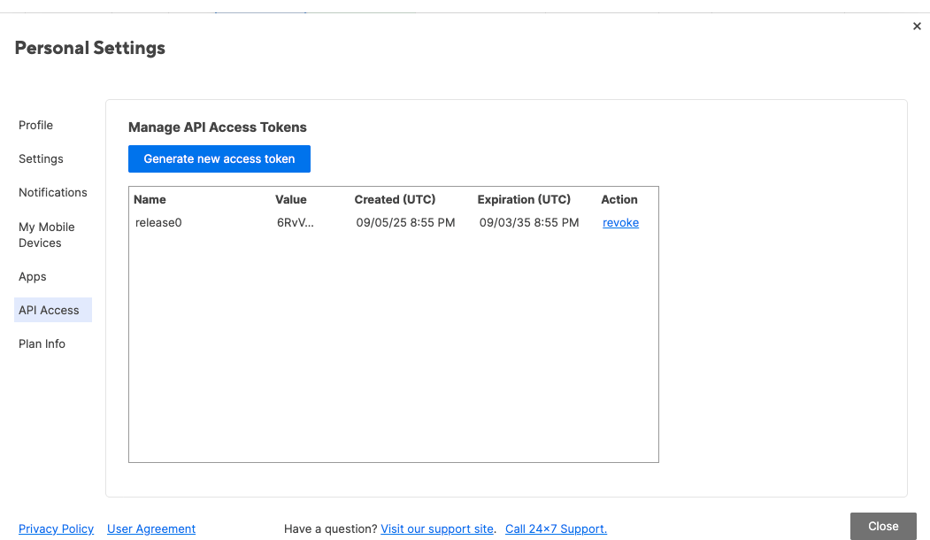Click the Expiration (UTC) column header
The image size is (930, 540).
point(524,199)
